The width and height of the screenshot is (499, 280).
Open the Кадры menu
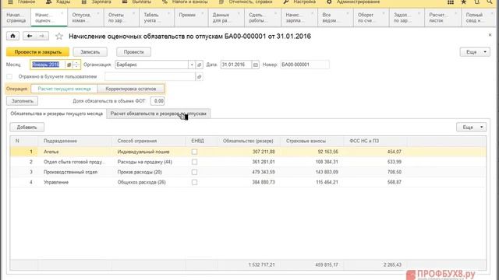58,2
